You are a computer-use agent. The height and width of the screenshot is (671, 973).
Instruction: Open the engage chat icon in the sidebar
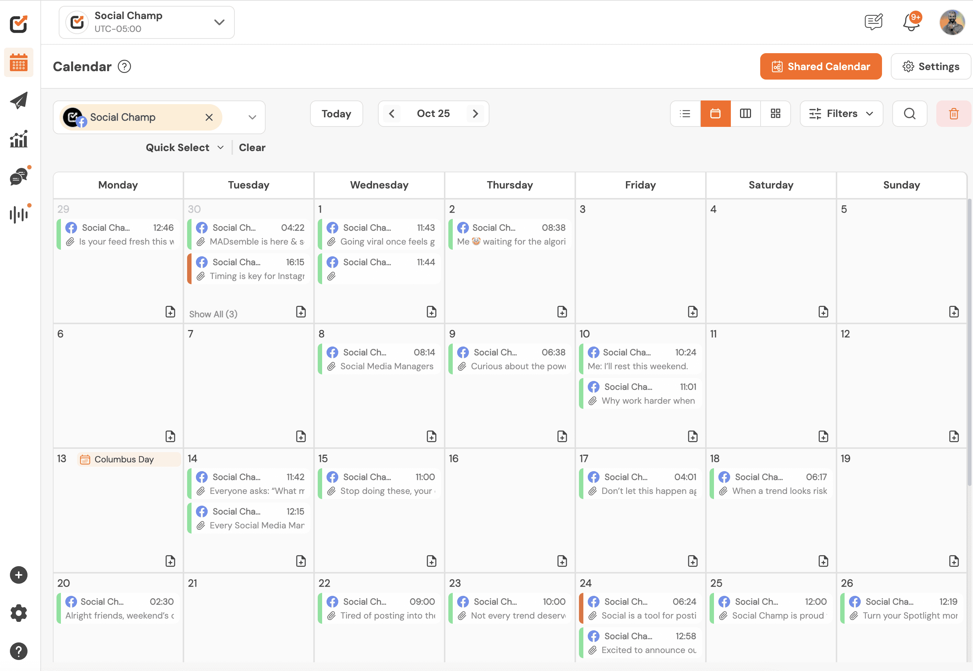coord(17,177)
